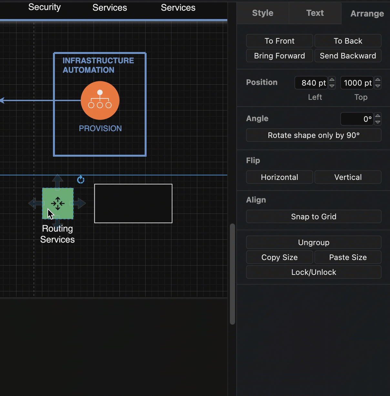Increment the Angle value with its stepper
Image resolution: width=390 pixels, height=396 pixels.
point(378,116)
